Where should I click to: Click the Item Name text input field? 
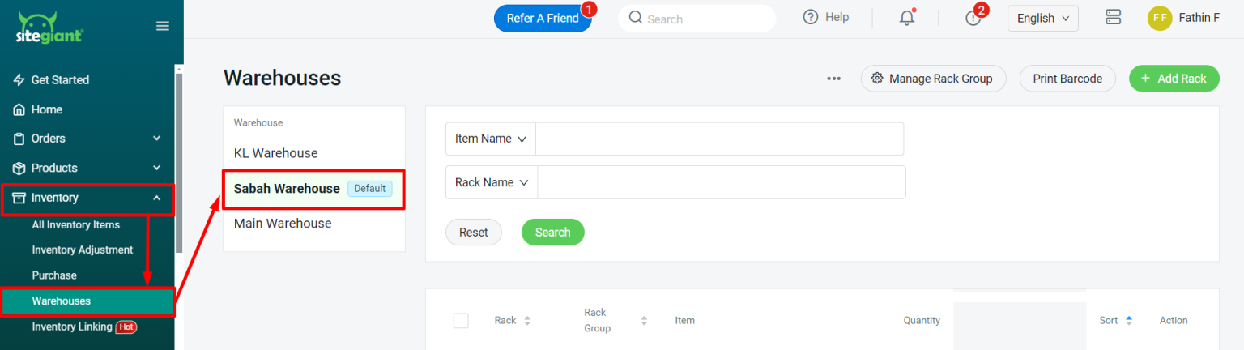click(719, 139)
